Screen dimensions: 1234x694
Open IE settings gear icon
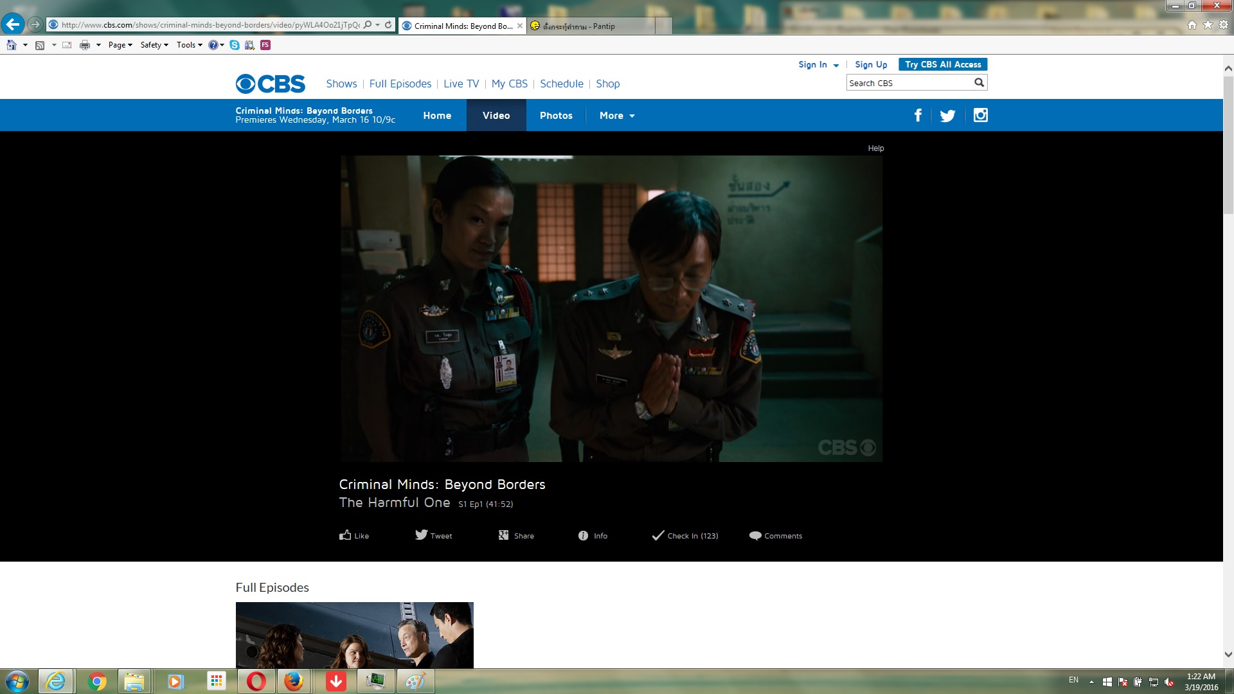point(1223,25)
